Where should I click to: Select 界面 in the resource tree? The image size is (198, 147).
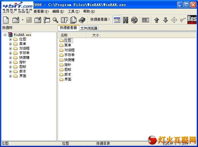(23, 76)
